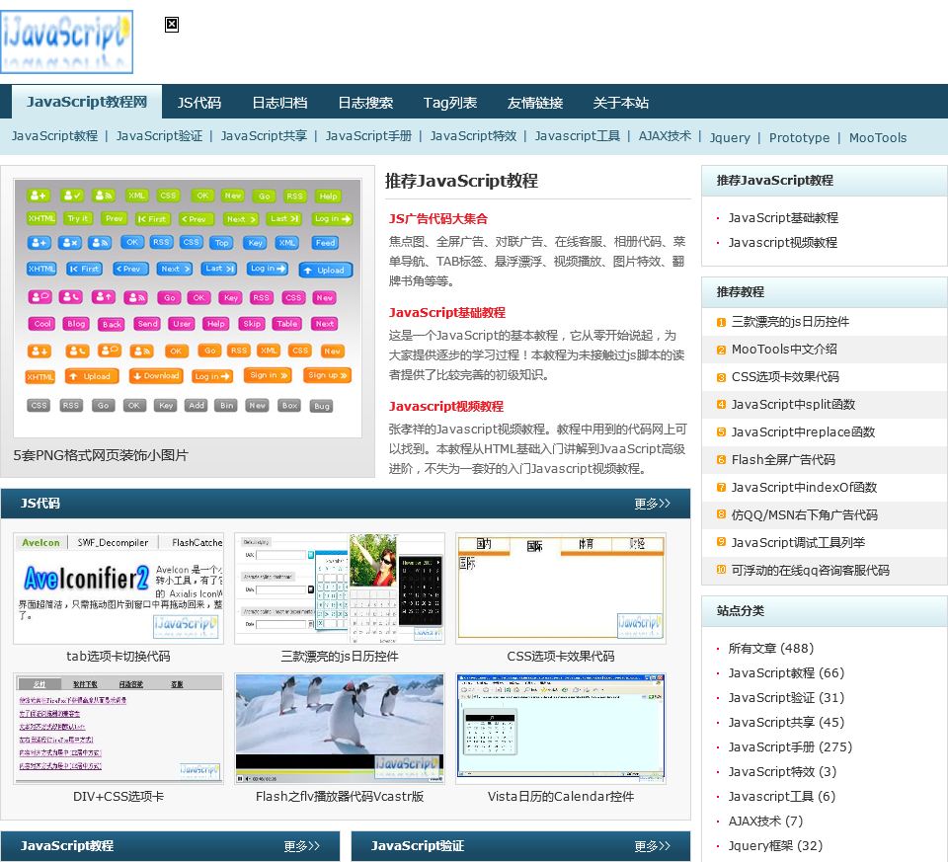Screen dimensions: 948x862
Task: Open the AveIconifier2 tab switch thumbnail
Action: [x=118, y=588]
